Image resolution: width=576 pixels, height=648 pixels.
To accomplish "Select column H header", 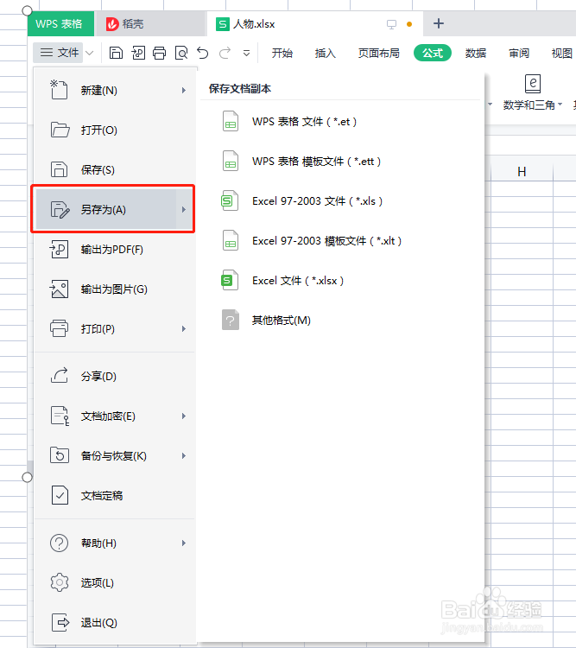I will pos(522,171).
